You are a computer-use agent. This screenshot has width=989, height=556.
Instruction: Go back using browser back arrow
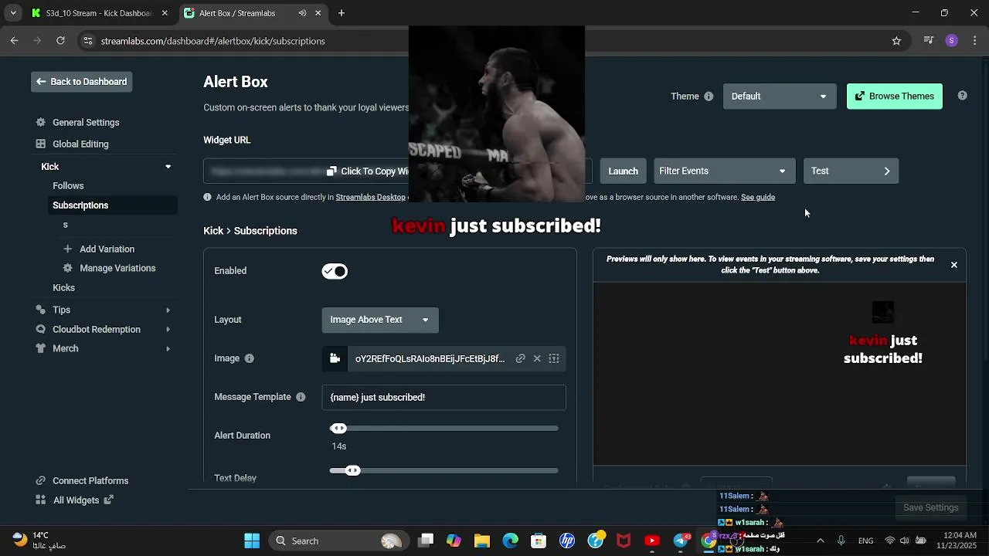pos(14,41)
